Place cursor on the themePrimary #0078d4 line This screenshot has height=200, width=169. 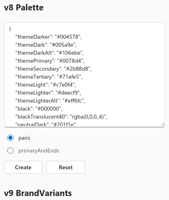pyautogui.click(x=50, y=61)
